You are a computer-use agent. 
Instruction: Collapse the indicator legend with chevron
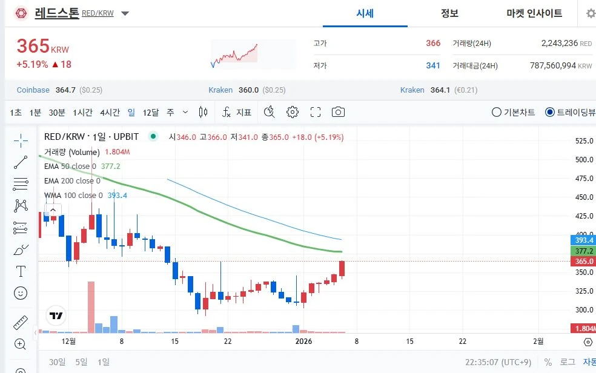pos(53,210)
